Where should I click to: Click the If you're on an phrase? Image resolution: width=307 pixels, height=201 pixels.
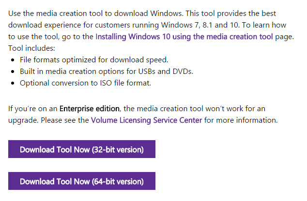click(x=33, y=109)
